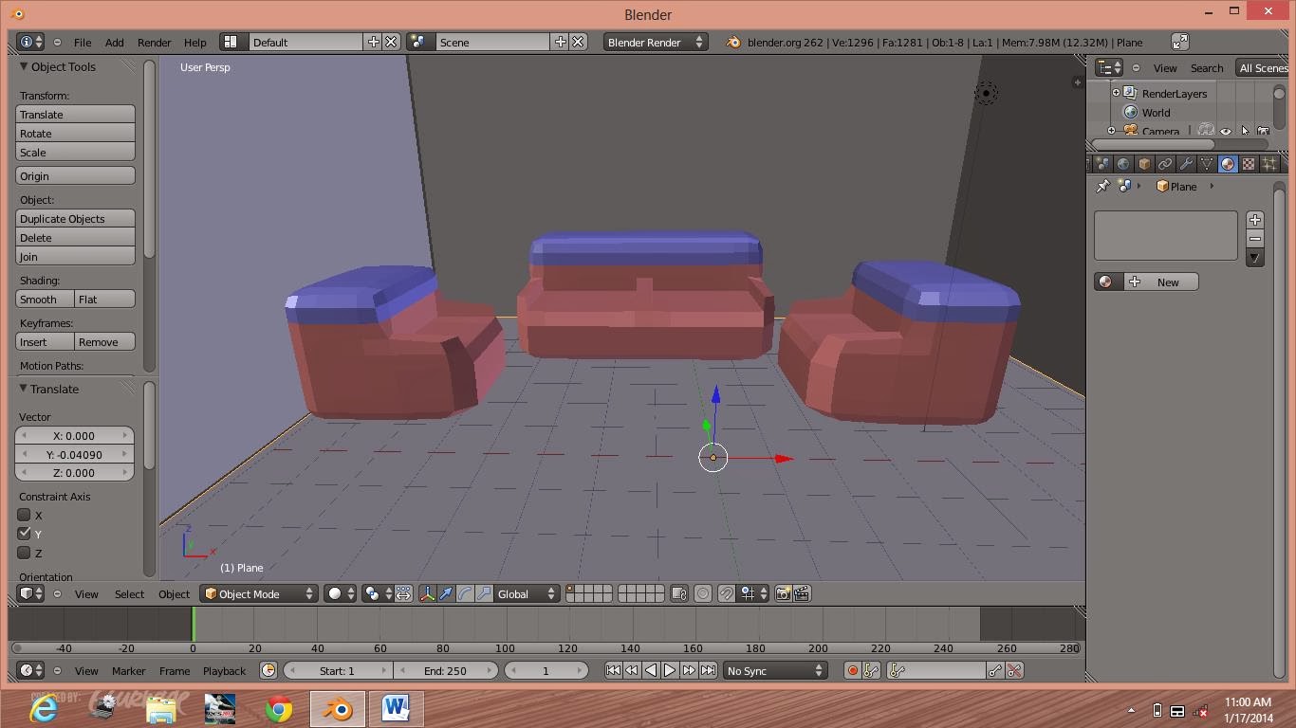This screenshot has width=1296, height=728.
Task: Click the Object menu in viewport header
Action: [174, 594]
